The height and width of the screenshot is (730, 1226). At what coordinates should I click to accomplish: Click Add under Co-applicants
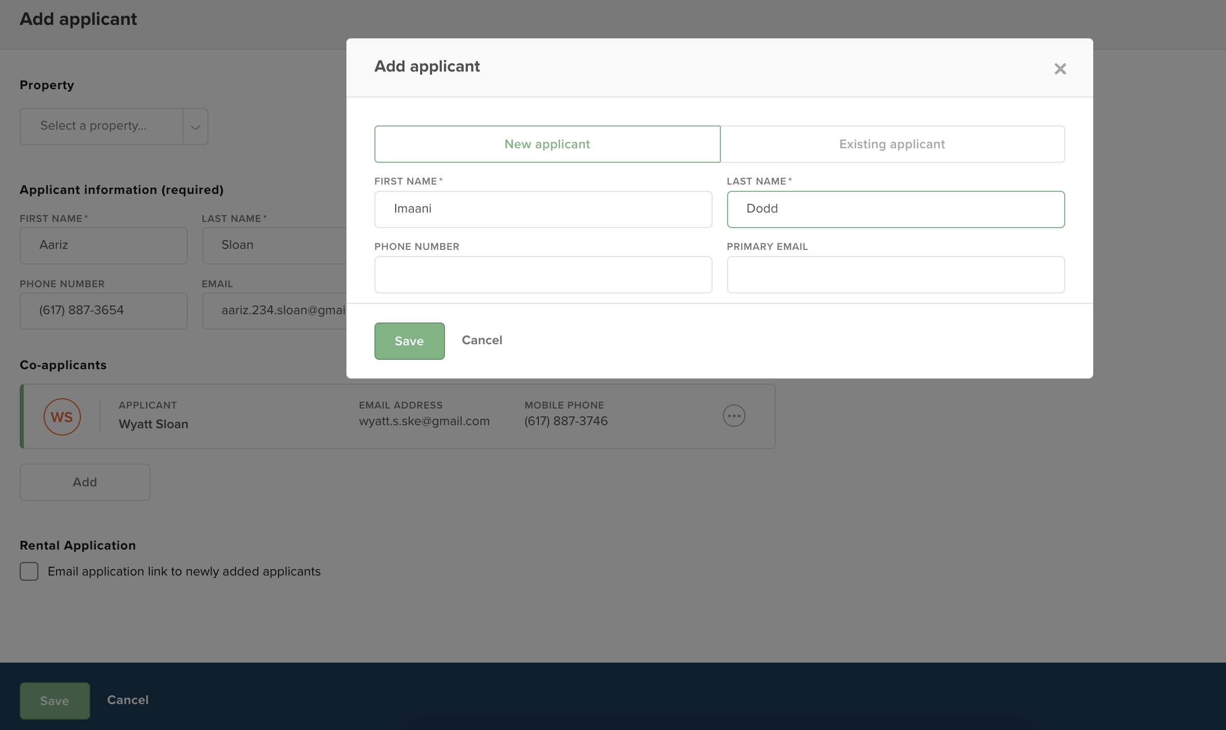pyautogui.click(x=85, y=482)
